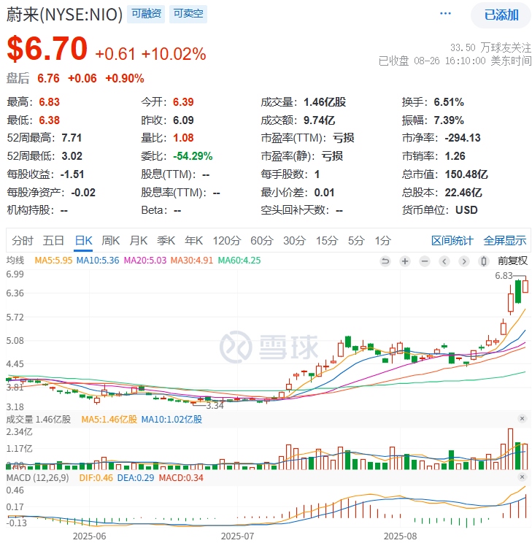Click the chart reset undo arrow icon
This screenshot has width=532, height=543.
tap(385, 261)
